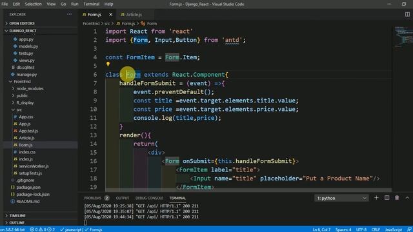Maximize the panel with chevron up
Screen dimensions: 413x232
pyautogui.click(x=407, y=198)
